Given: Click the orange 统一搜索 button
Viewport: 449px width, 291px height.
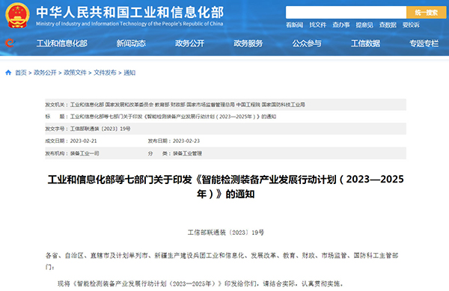Looking at the screenshot, I should coord(426,12).
